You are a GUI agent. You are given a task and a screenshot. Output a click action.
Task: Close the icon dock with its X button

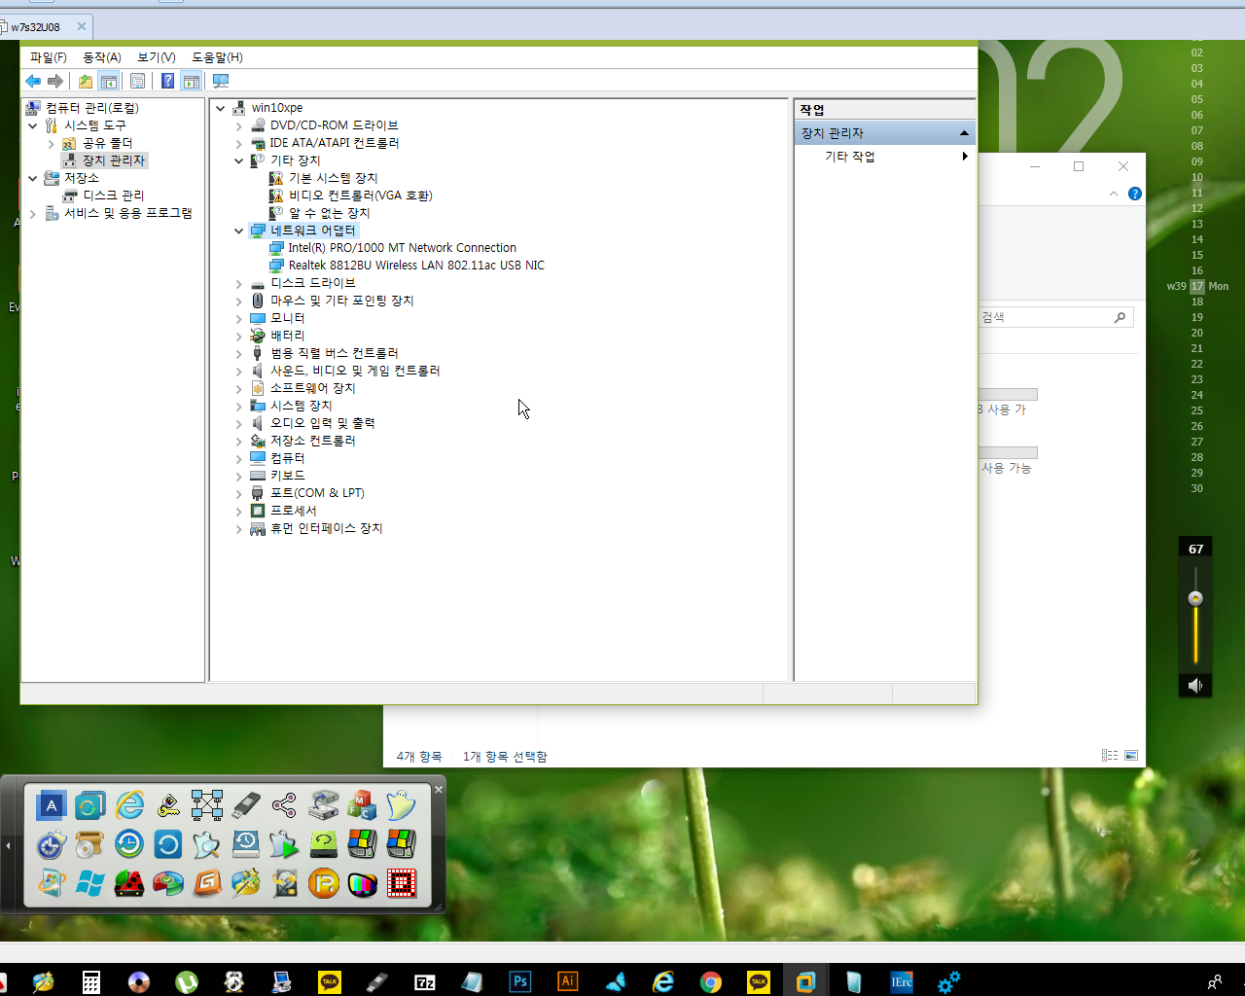439,789
